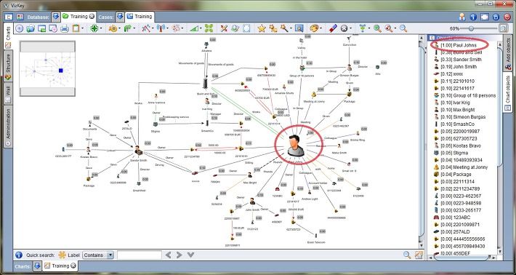Viewport: 516px width, 275px height.
Task: Click the magic wand tool icon
Action: click(x=283, y=28)
